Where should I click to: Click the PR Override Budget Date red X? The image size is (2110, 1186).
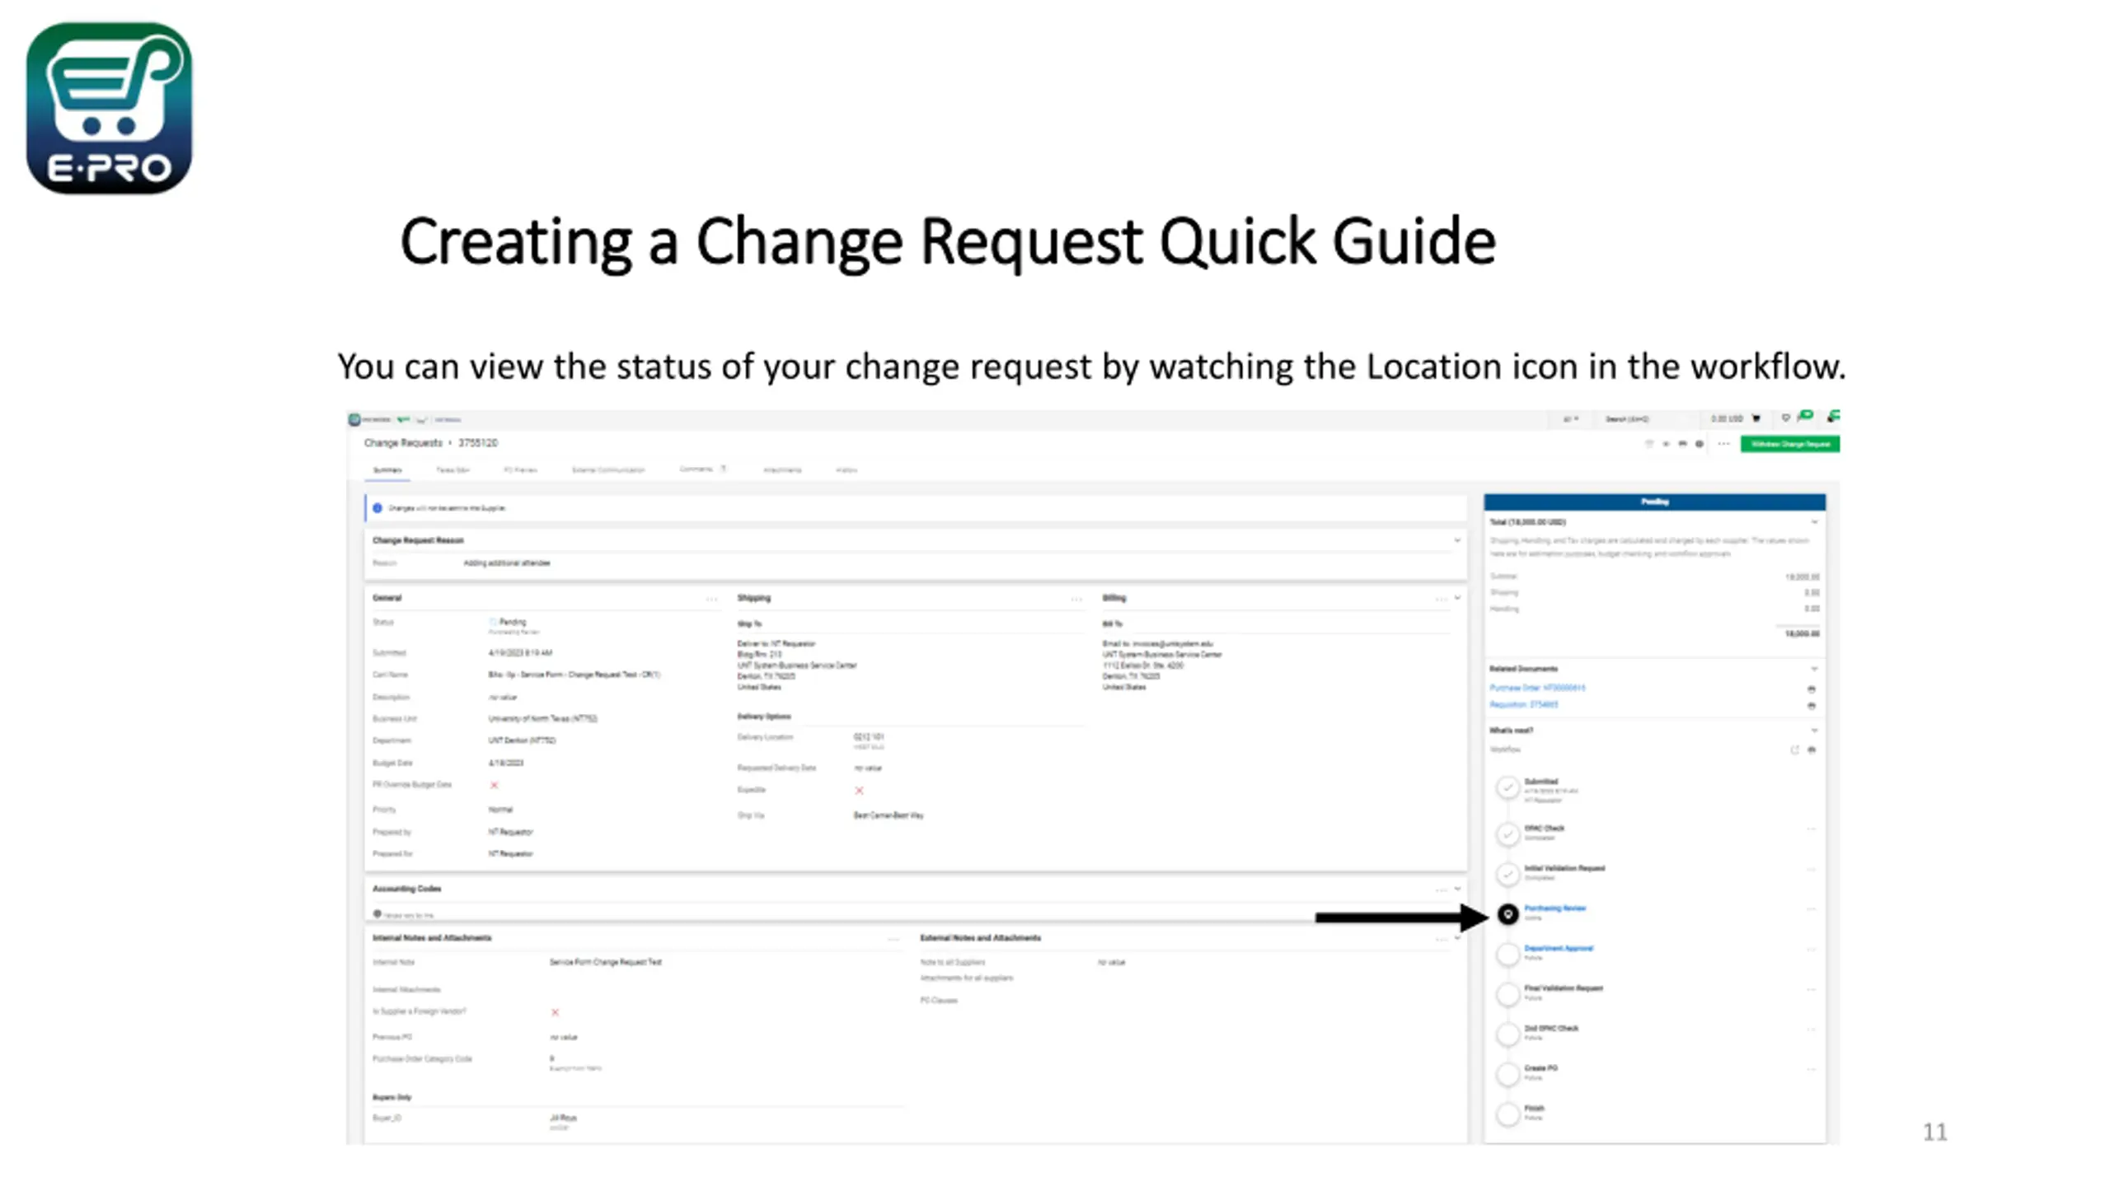pyautogui.click(x=495, y=786)
